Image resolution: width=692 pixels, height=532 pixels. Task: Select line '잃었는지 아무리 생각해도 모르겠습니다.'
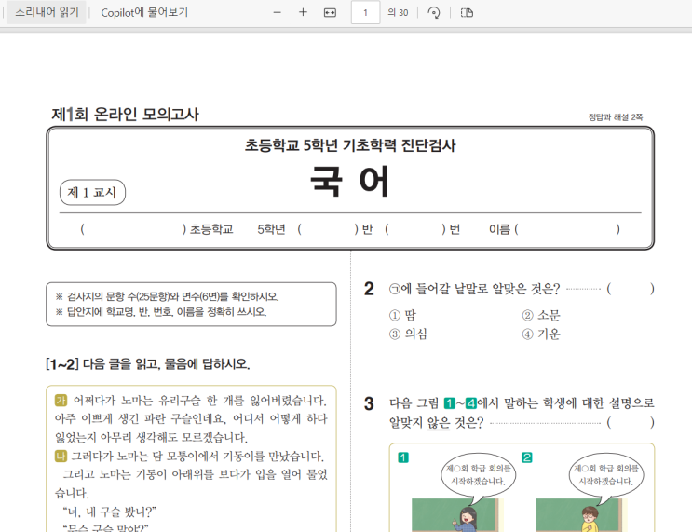point(152,437)
